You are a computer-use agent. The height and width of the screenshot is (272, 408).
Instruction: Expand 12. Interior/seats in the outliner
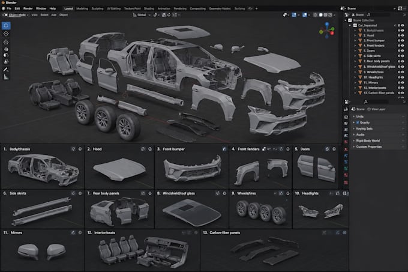355,88
